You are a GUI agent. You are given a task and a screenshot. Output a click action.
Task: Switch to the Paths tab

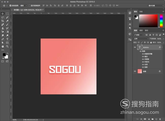tap(146, 31)
